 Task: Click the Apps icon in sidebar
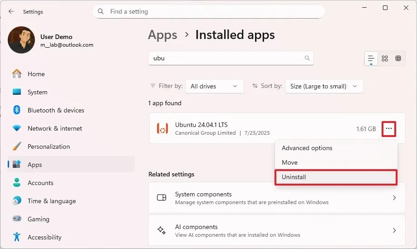point(17,165)
